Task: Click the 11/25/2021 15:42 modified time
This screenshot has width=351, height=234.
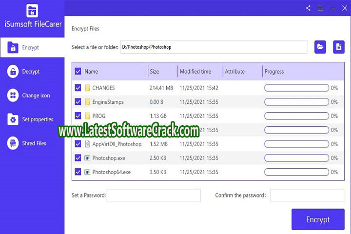Action: 199,88
